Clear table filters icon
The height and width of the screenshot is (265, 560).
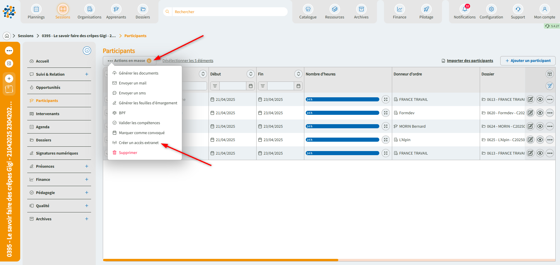pyautogui.click(x=550, y=86)
